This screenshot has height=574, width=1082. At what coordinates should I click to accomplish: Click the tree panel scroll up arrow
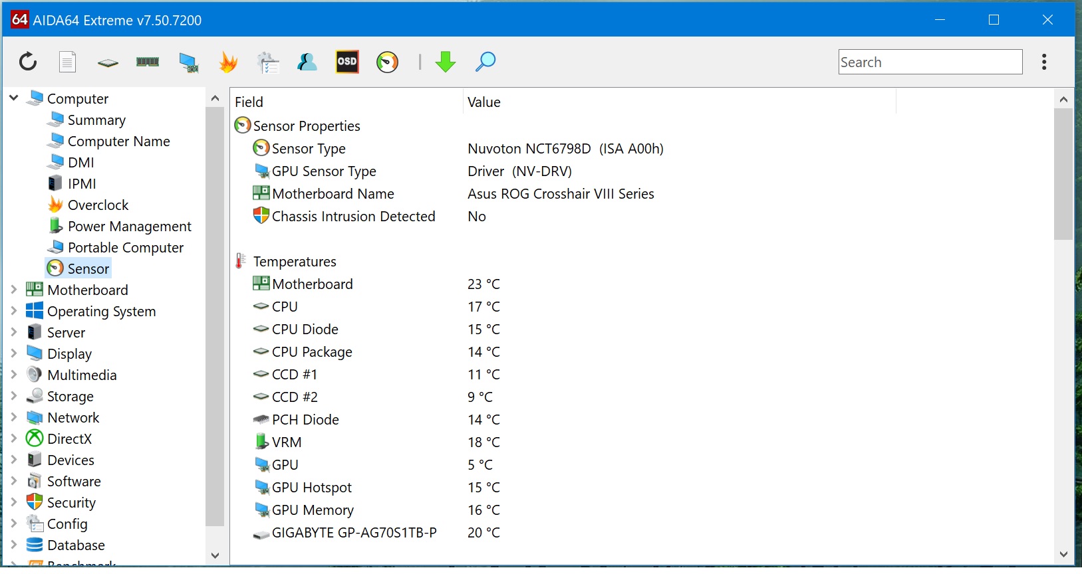pyautogui.click(x=215, y=98)
